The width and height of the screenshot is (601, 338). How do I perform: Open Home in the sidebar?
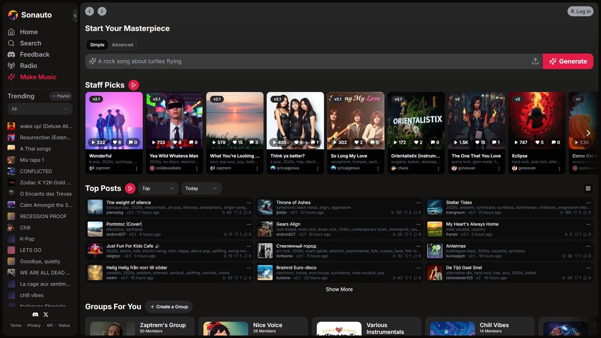[x=29, y=32]
